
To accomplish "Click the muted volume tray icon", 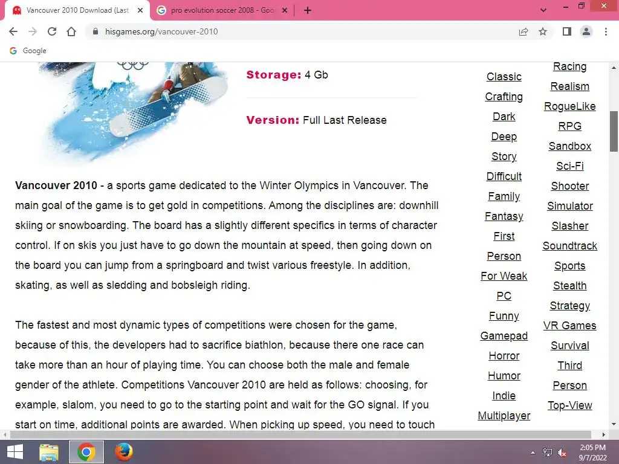I will point(562,453).
